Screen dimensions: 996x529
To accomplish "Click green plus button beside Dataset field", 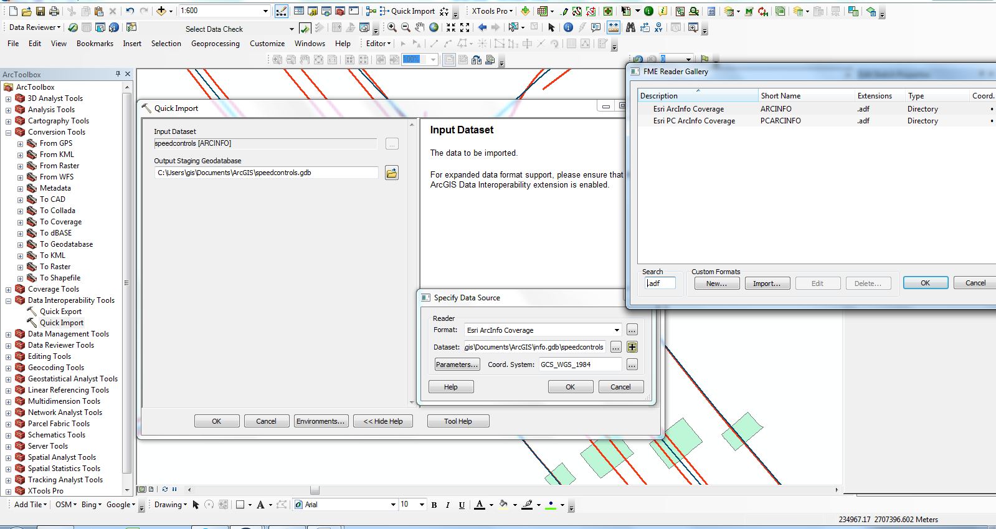I will [x=632, y=347].
